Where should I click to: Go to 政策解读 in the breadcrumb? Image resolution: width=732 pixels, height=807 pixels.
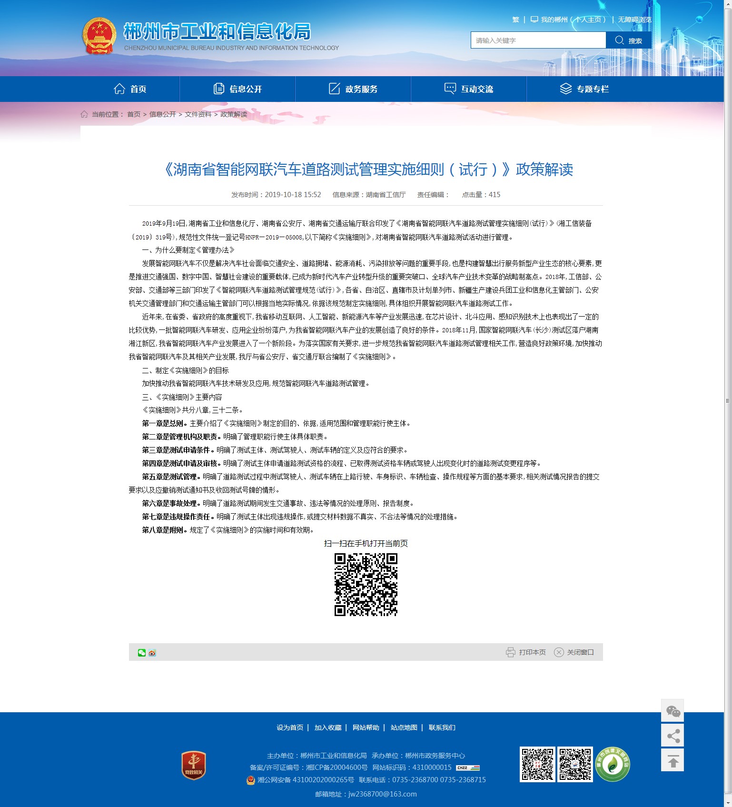click(x=234, y=114)
